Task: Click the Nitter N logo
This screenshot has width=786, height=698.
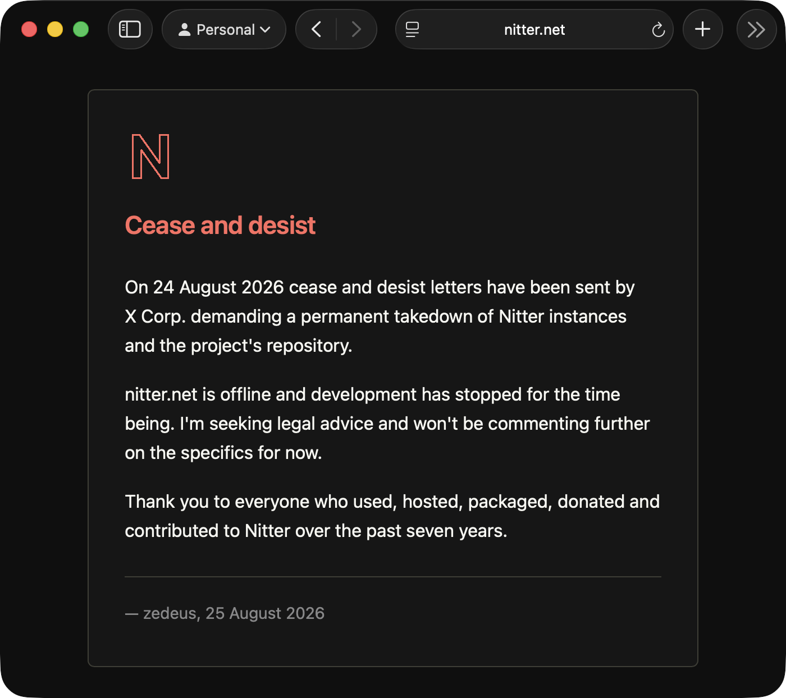Action: 150,157
